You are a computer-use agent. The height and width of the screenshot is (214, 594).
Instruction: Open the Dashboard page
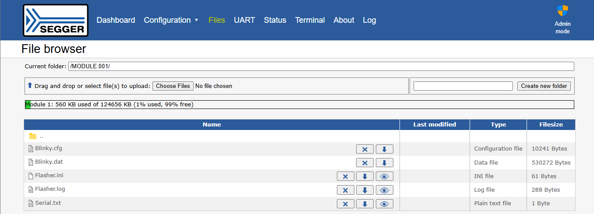[116, 20]
